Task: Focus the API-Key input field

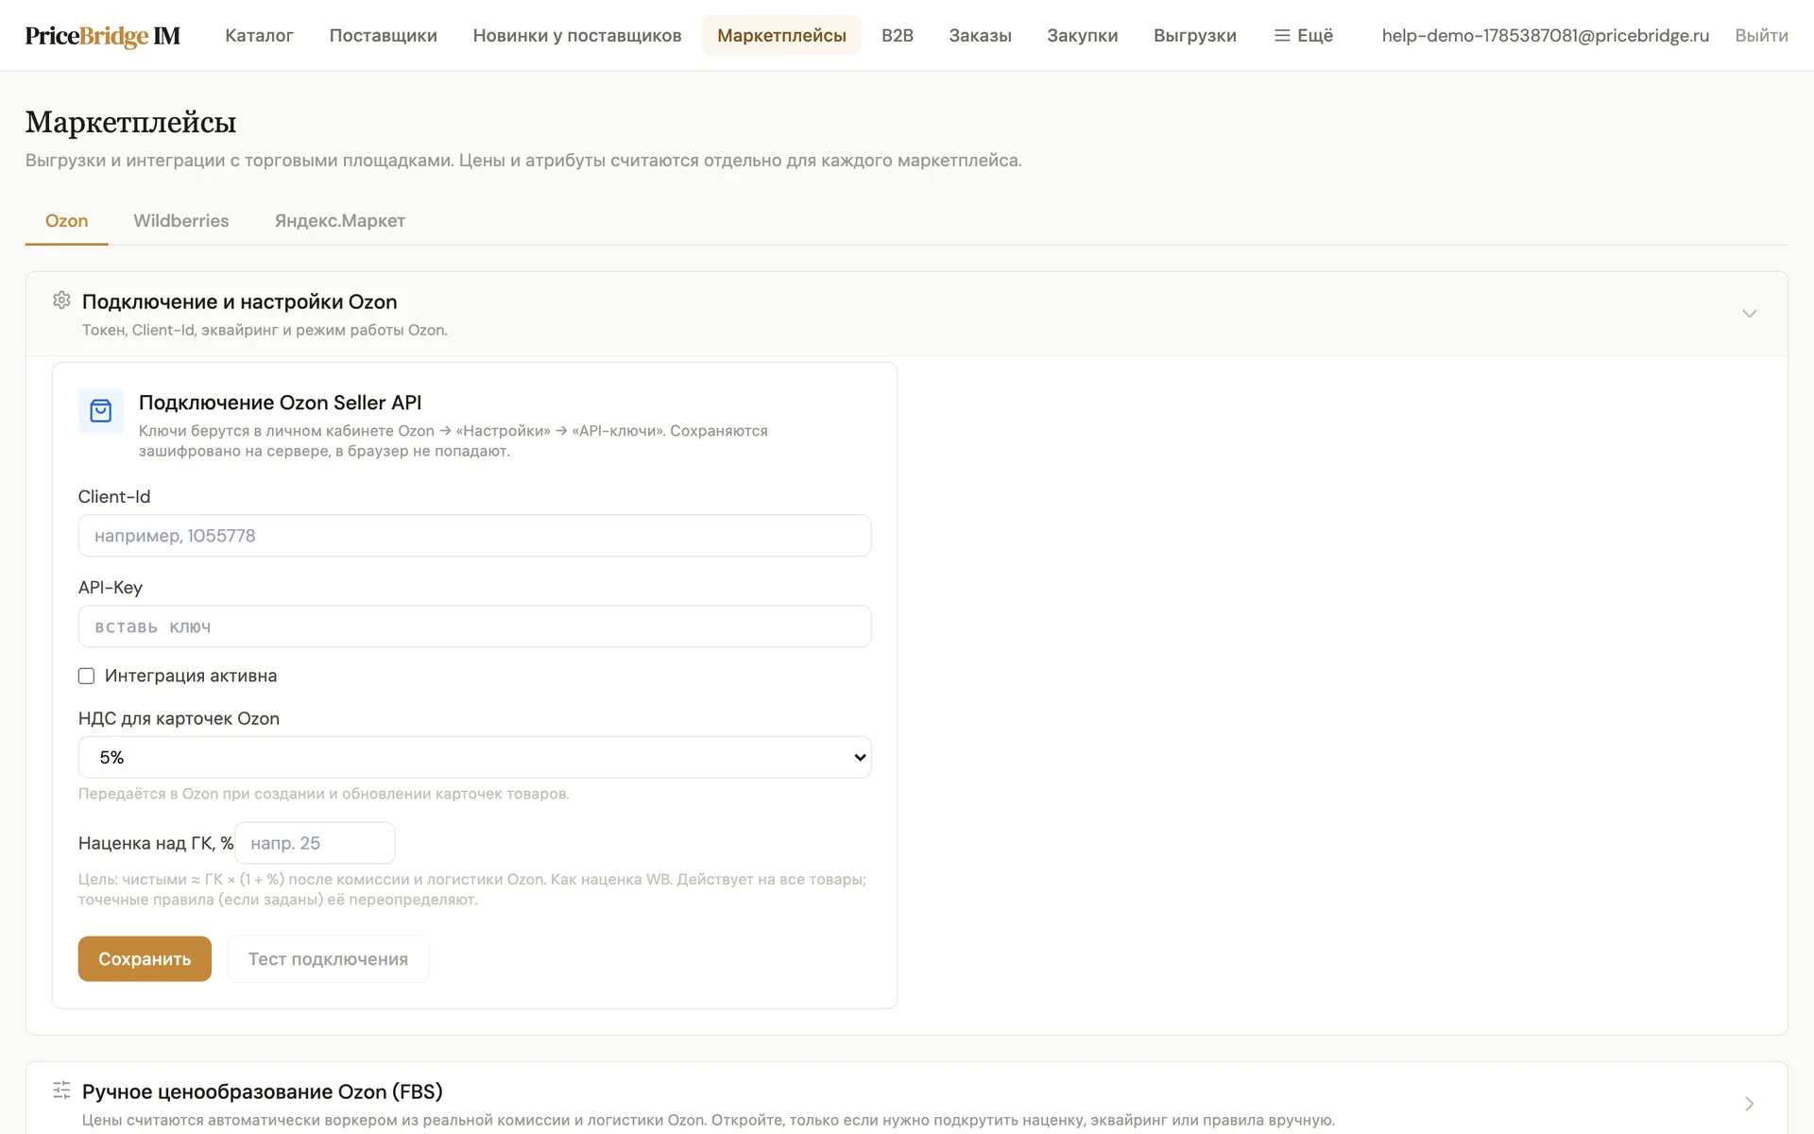Action: tap(474, 627)
